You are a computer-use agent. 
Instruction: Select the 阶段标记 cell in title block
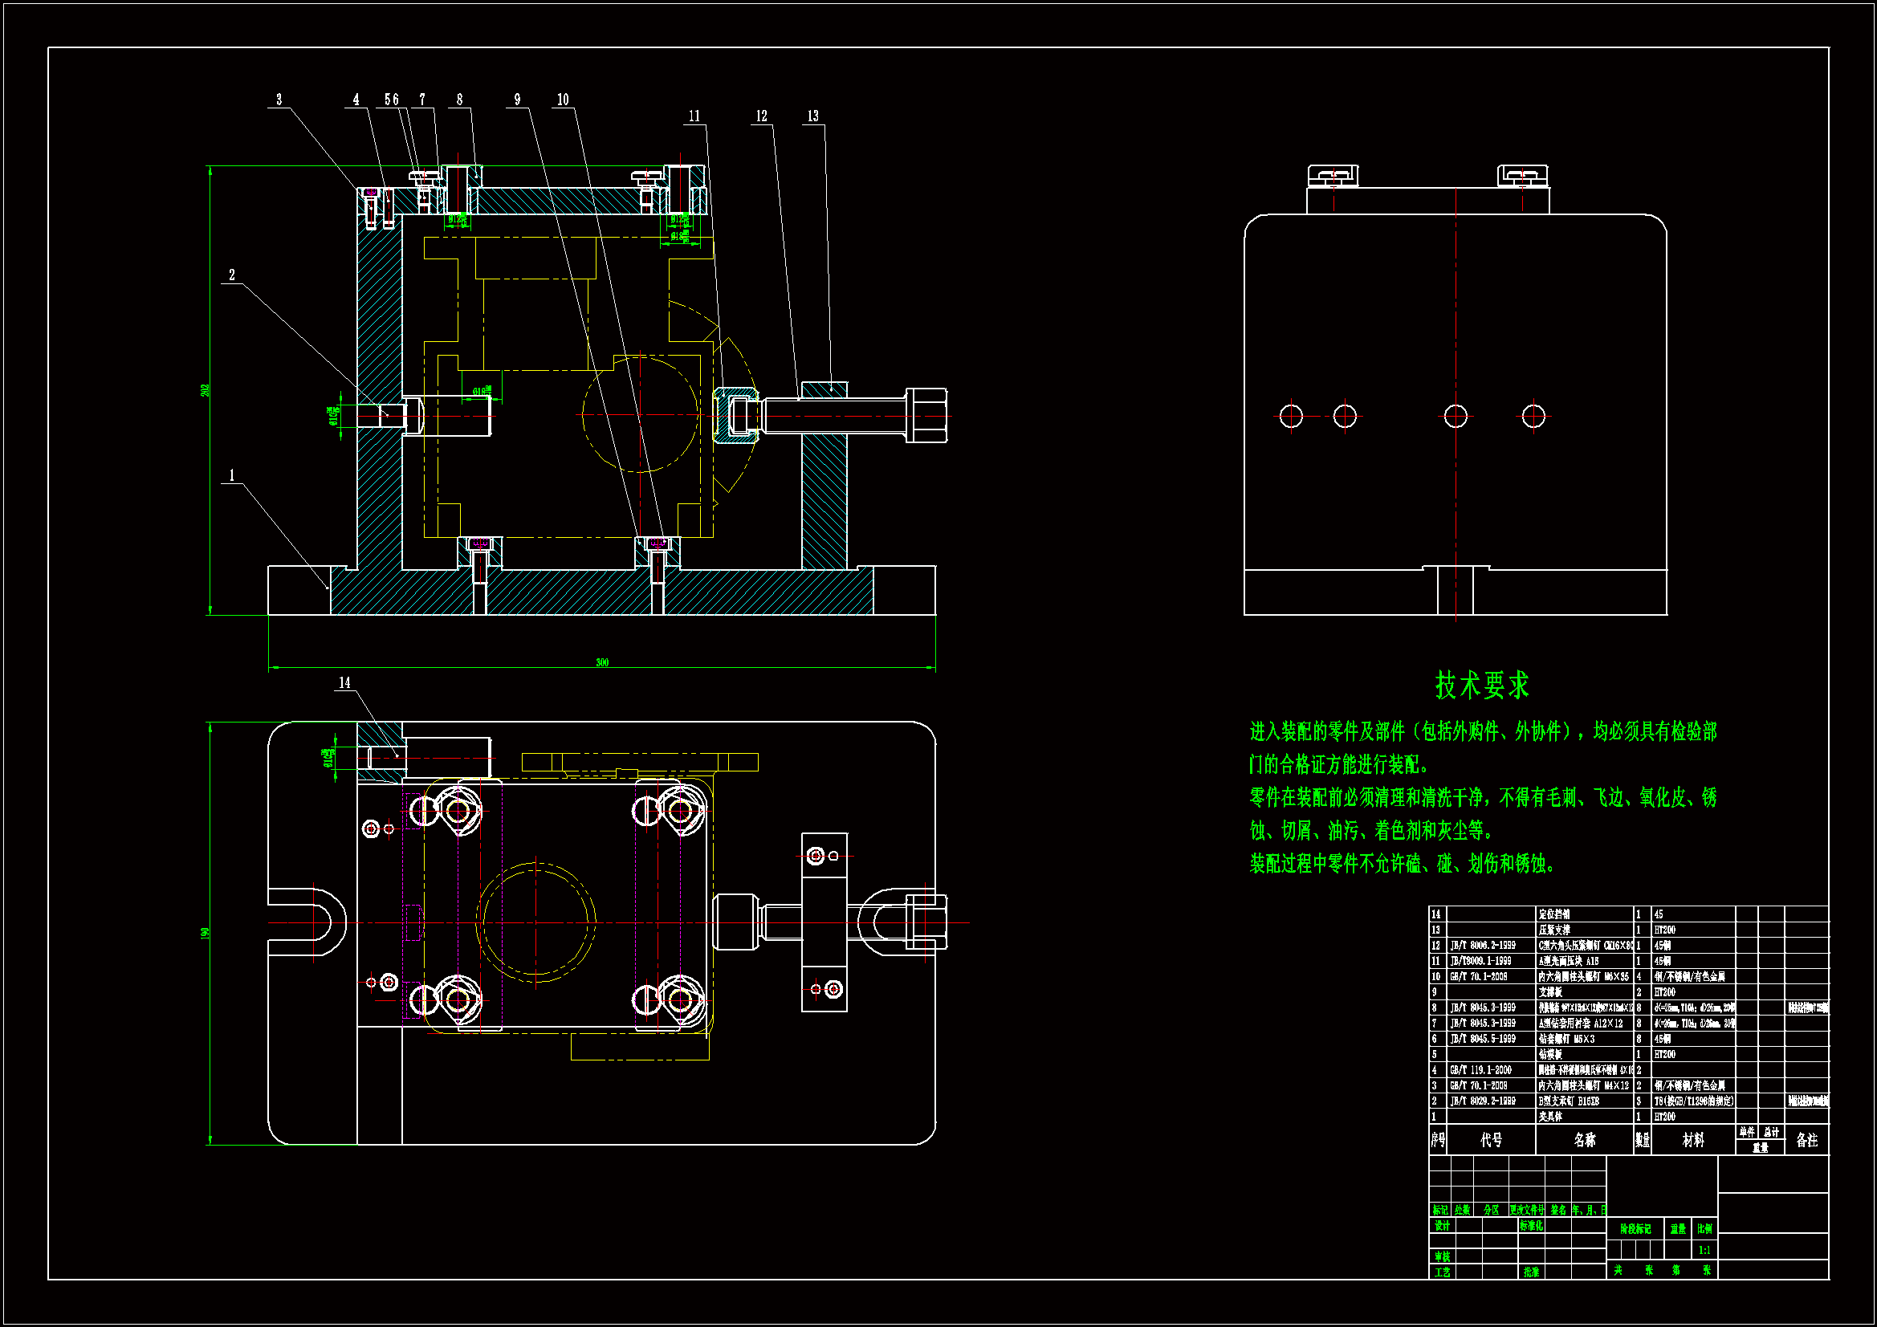pyautogui.click(x=1635, y=1229)
